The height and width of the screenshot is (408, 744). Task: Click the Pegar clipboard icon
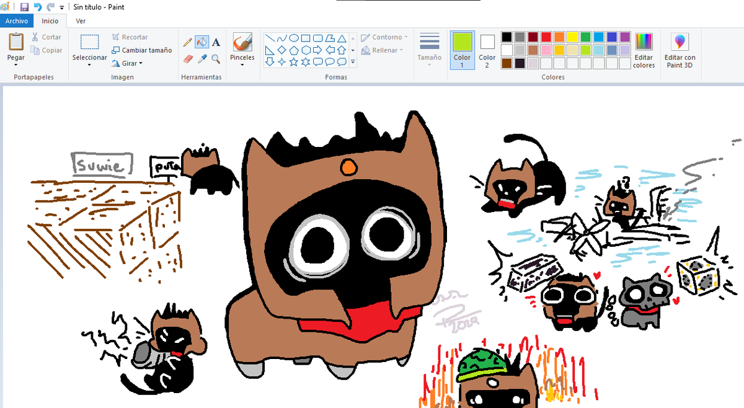click(x=16, y=42)
